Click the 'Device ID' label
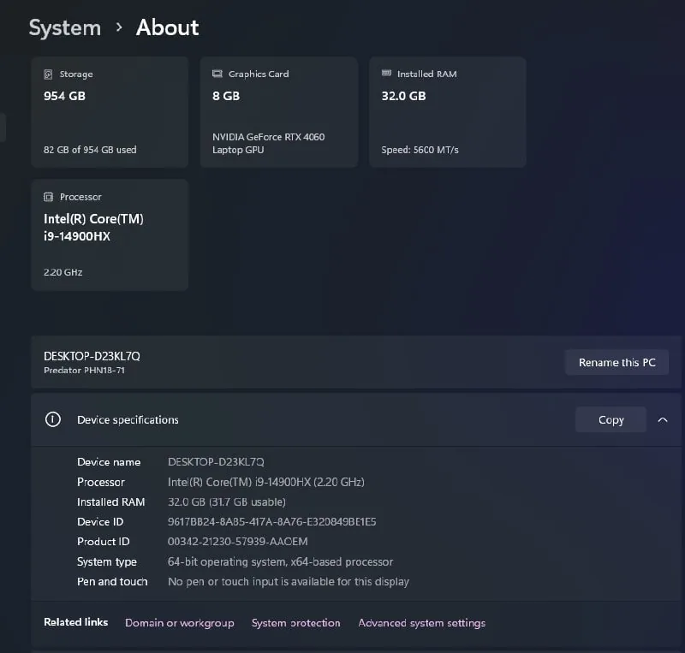This screenshot has height=653, width=685. (100, 521)
